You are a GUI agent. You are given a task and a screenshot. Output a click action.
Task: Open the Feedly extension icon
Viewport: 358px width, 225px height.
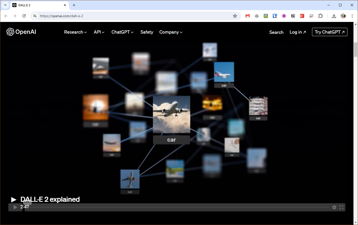[x=257, y=16]
